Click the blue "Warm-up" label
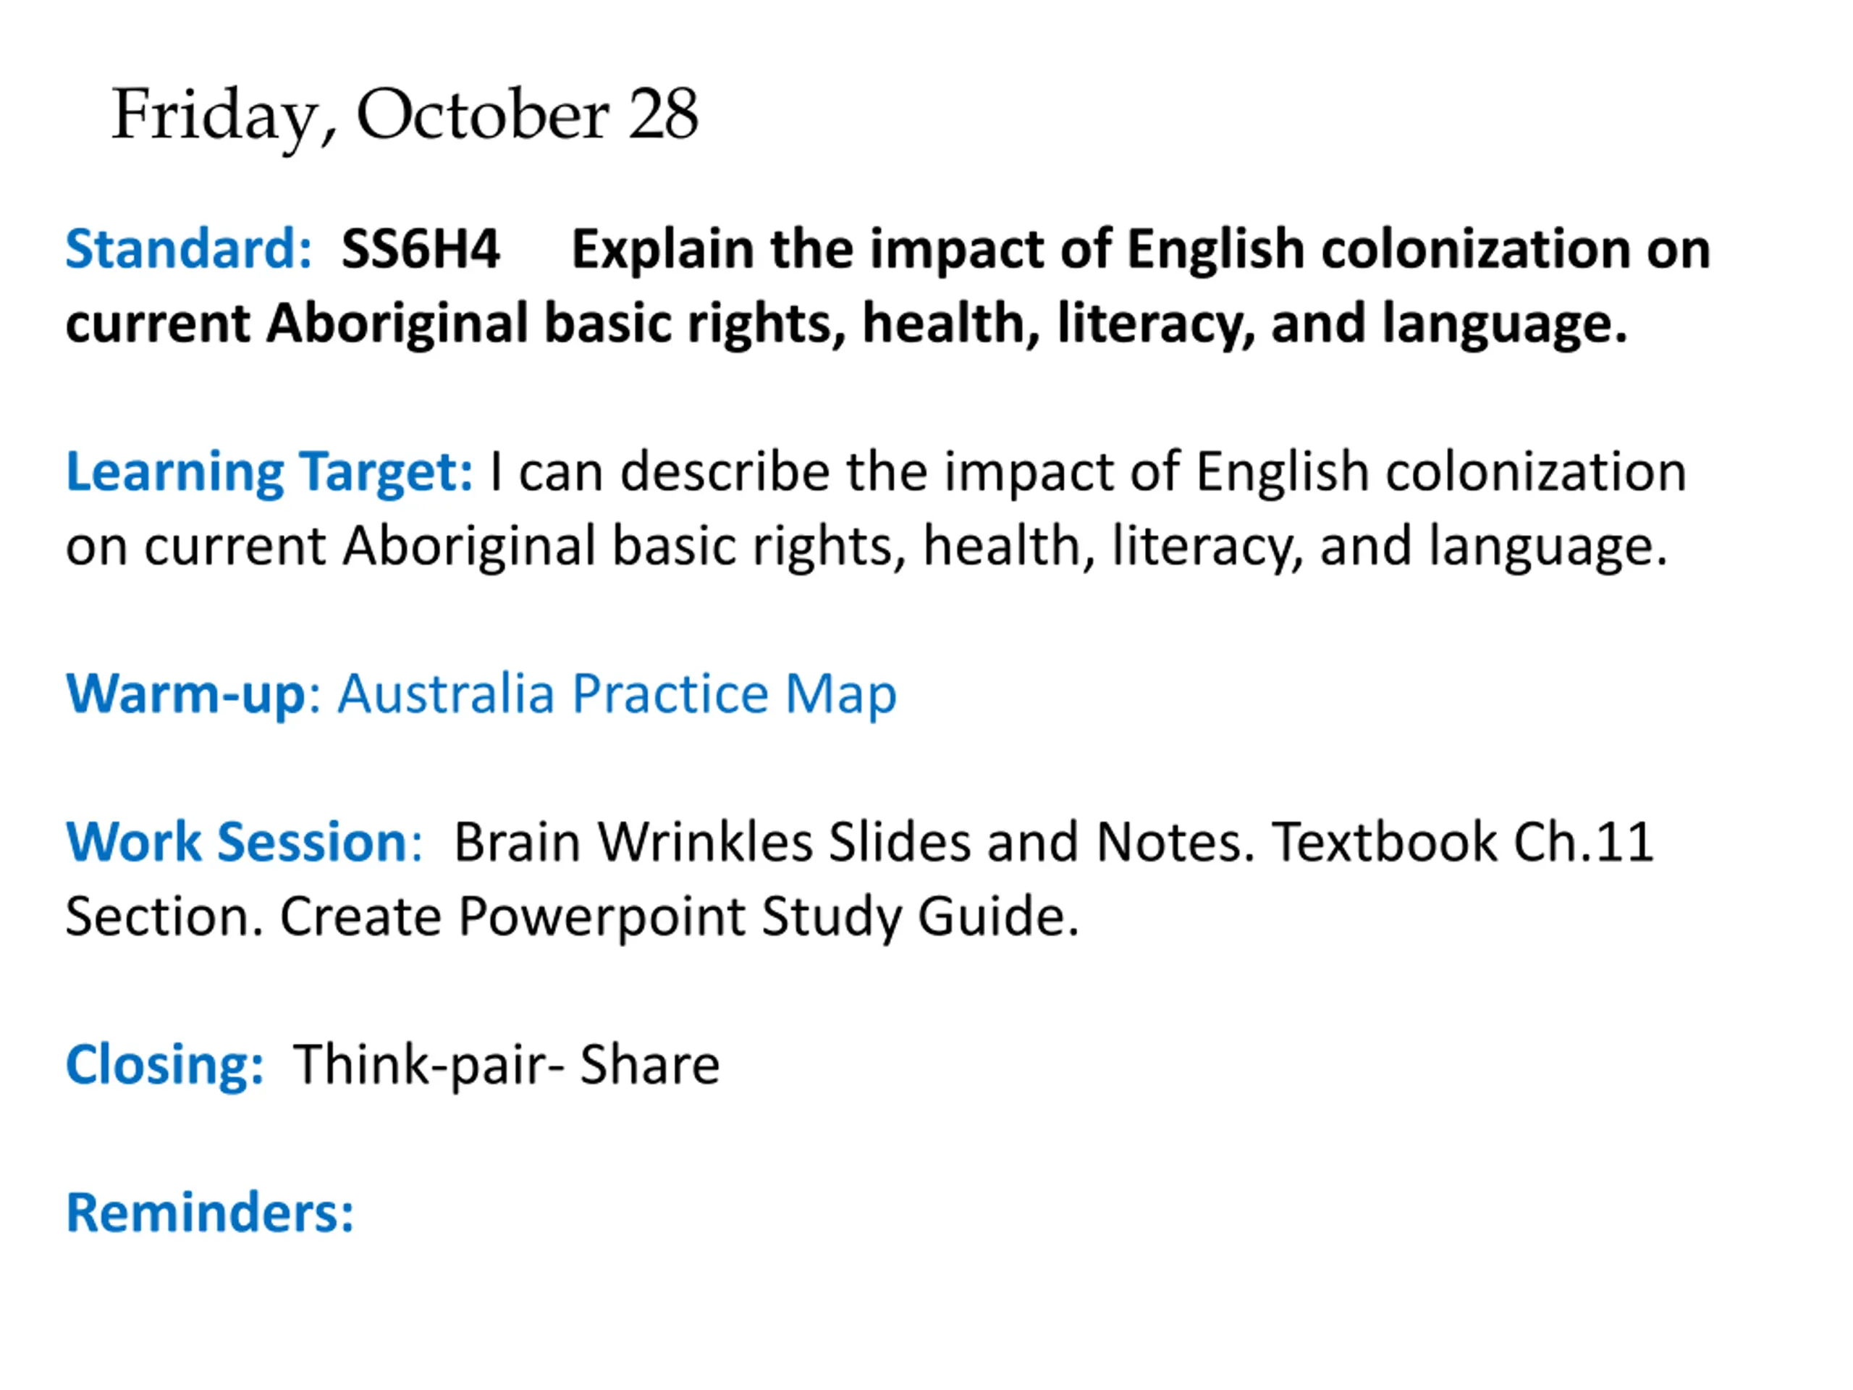This screenshot has height=1390, width=1853. click(x=186, y=694)
